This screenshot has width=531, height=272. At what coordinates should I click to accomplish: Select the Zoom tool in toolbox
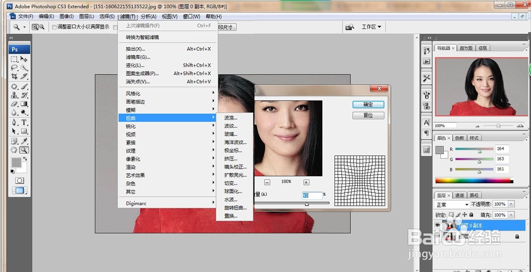tap(24, 150)
